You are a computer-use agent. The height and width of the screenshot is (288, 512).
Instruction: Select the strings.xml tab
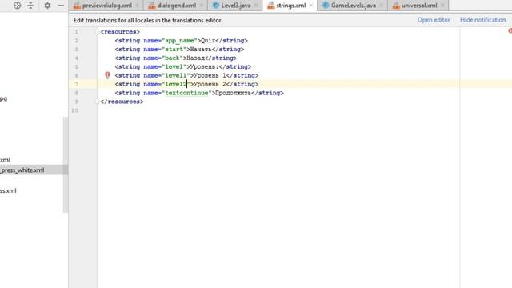(x=291, y=6)
